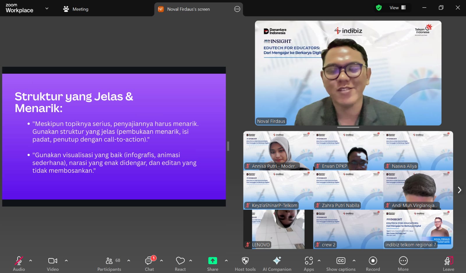Expand audio options arrow next to Audio
This screenshot has width=466, height=273.
pyautogui.click(x=31, y=260)
